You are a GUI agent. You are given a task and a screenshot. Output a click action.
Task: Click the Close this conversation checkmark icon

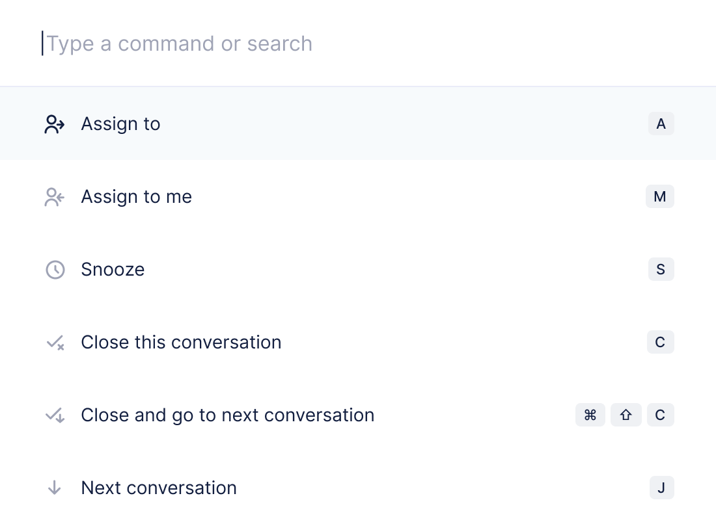55,343
